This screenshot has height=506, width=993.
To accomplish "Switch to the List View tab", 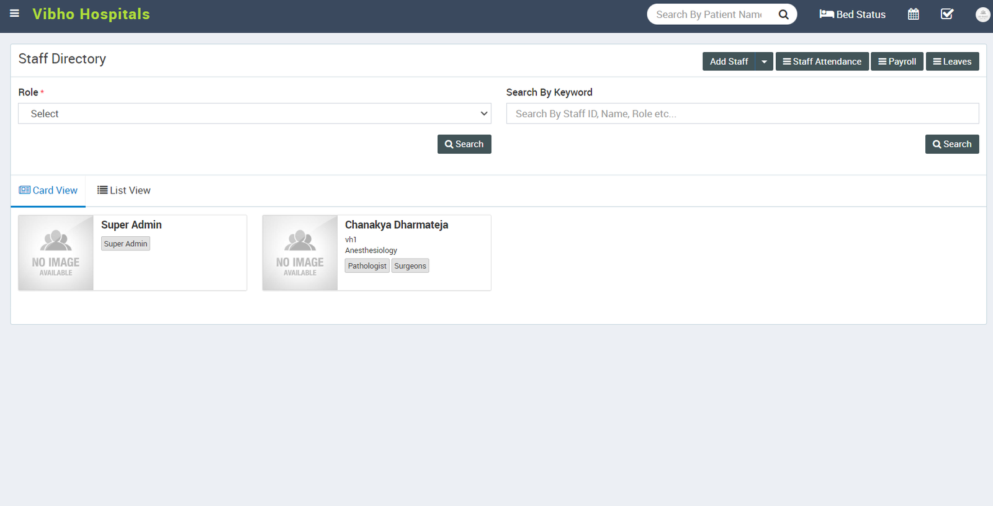I will (124, 190).
